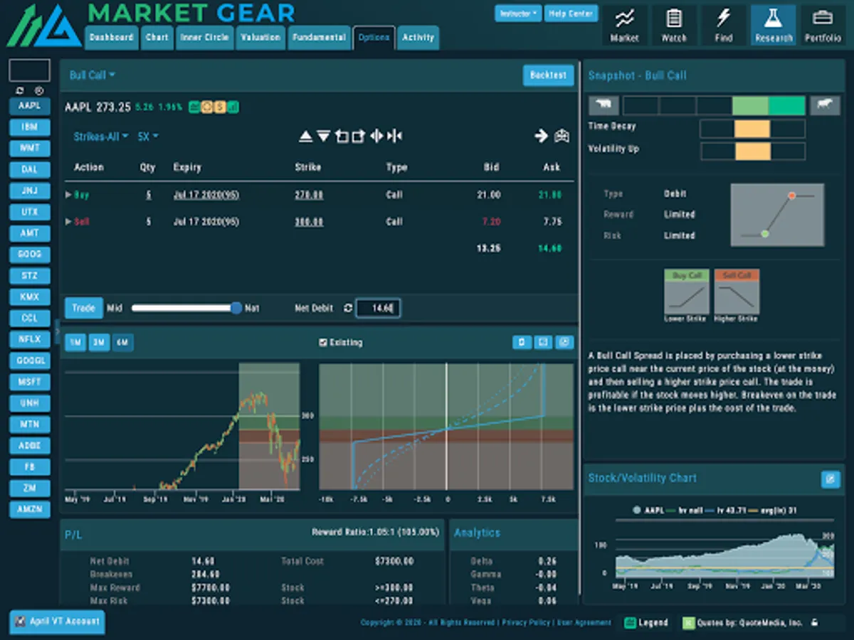Image resolution: width=854 pixels, height=640 pixels.
Task: Select the 1M chart range
Action: point(75,343)
